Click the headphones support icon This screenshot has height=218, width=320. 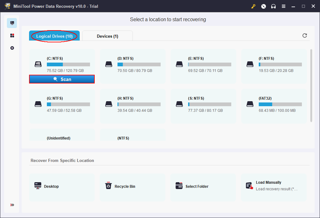pos(273,6)
